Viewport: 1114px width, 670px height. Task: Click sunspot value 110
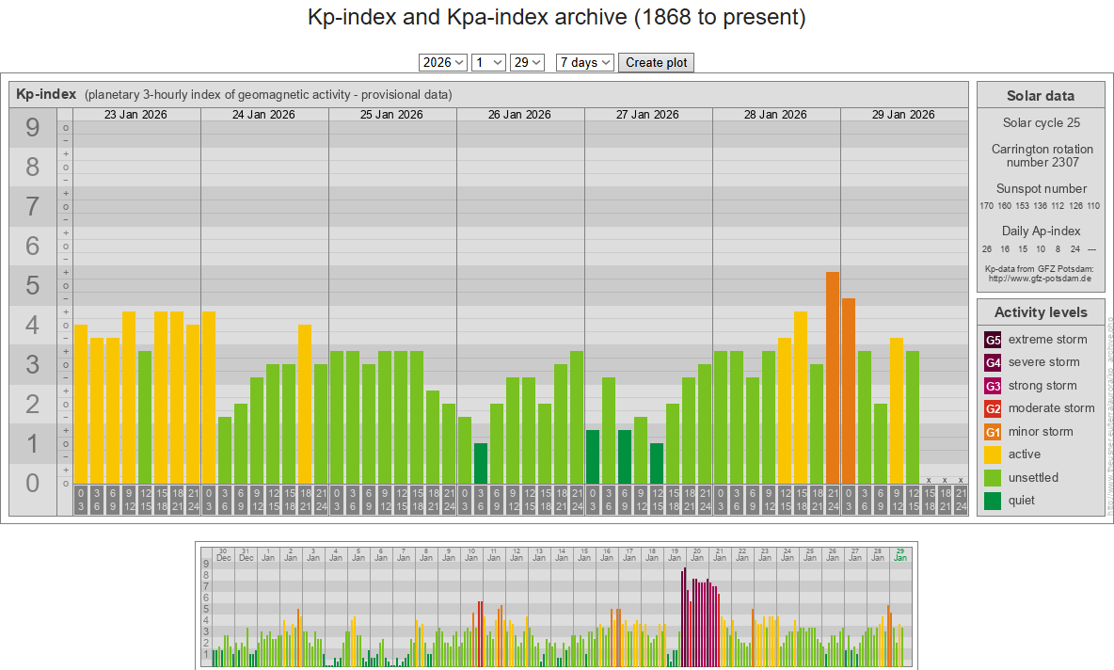click(1093, 206)
